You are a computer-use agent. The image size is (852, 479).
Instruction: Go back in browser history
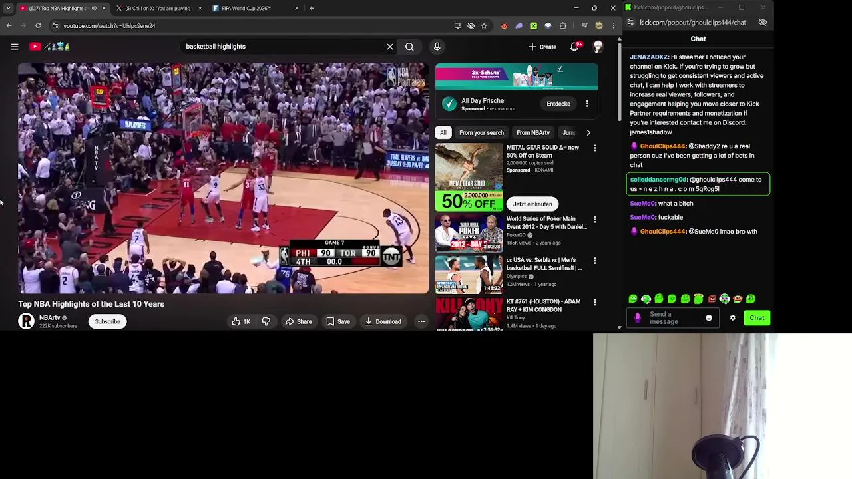point(9,25)
